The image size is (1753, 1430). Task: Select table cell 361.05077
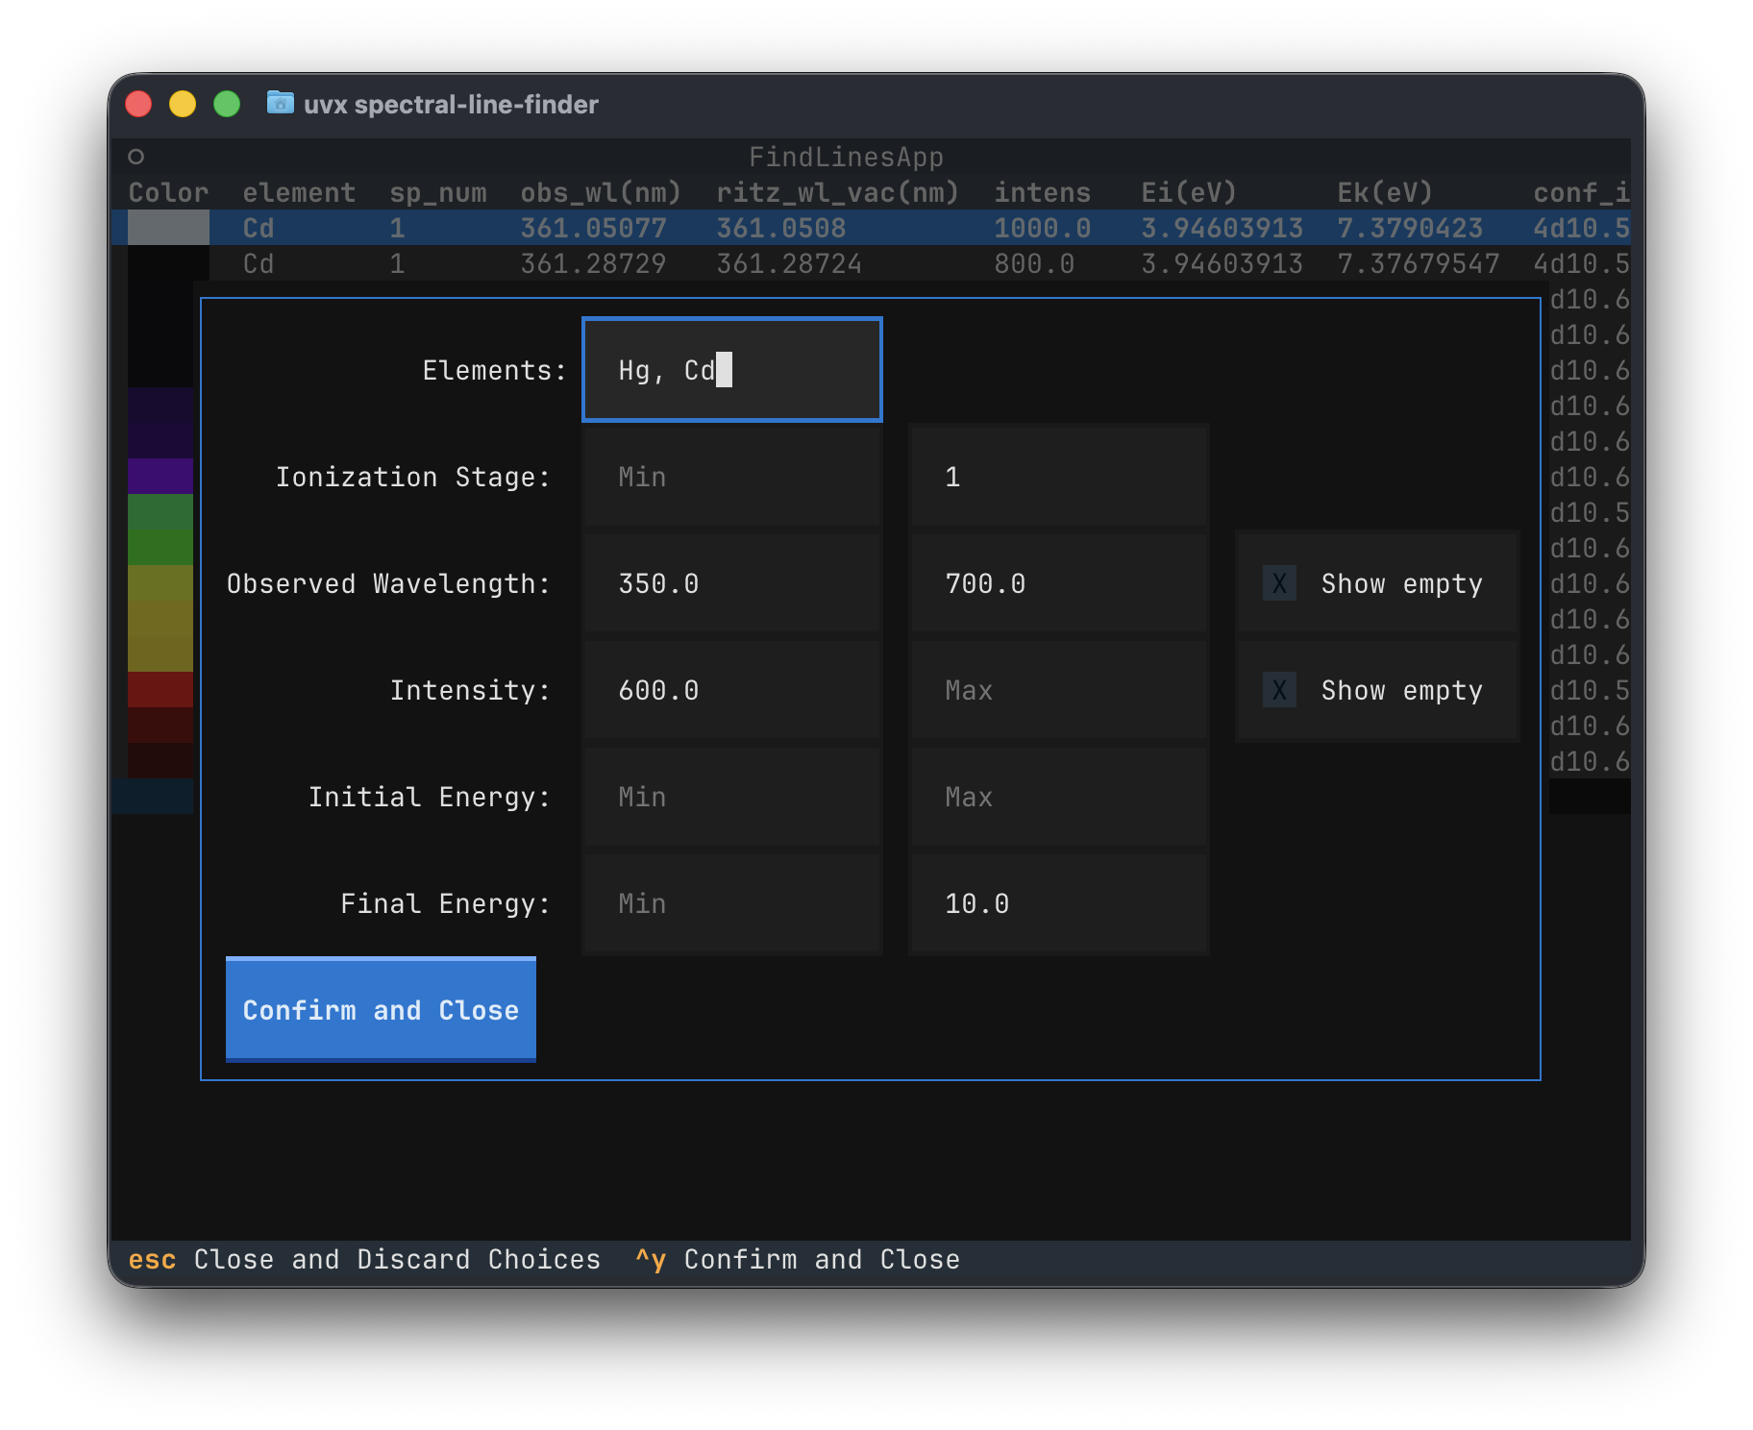click(593, 228)
